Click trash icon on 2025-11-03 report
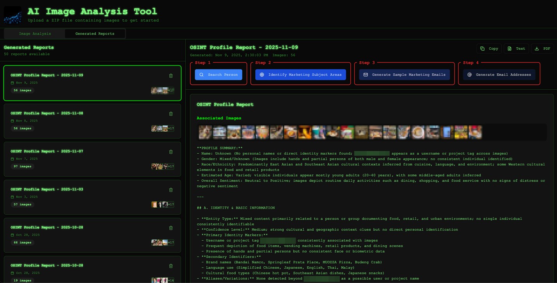Viewport: 557px width, 283px height. (171, 190)
